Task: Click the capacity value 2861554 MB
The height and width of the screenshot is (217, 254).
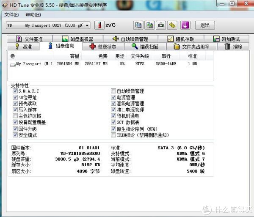Action: pyautogui.click(x=68, y=64)
